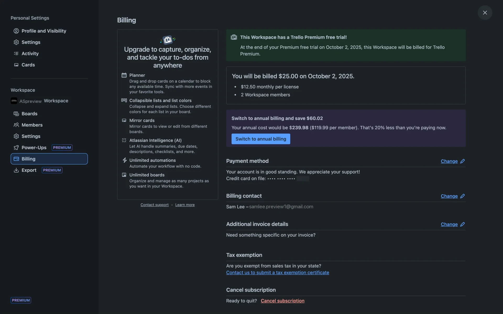
Task: Go to the Cards page
Action: coord(49,65)
